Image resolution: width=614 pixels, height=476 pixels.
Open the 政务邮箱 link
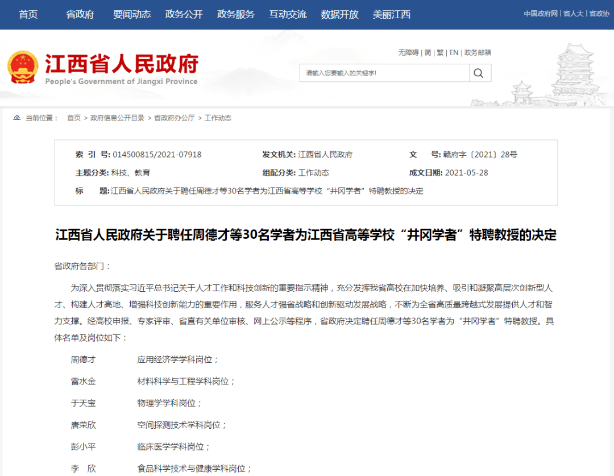478,52
